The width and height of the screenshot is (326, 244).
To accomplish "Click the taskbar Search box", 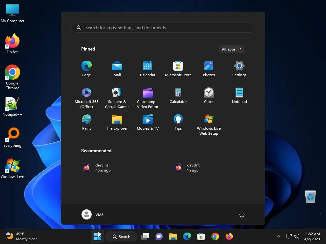I will [121, 236].
